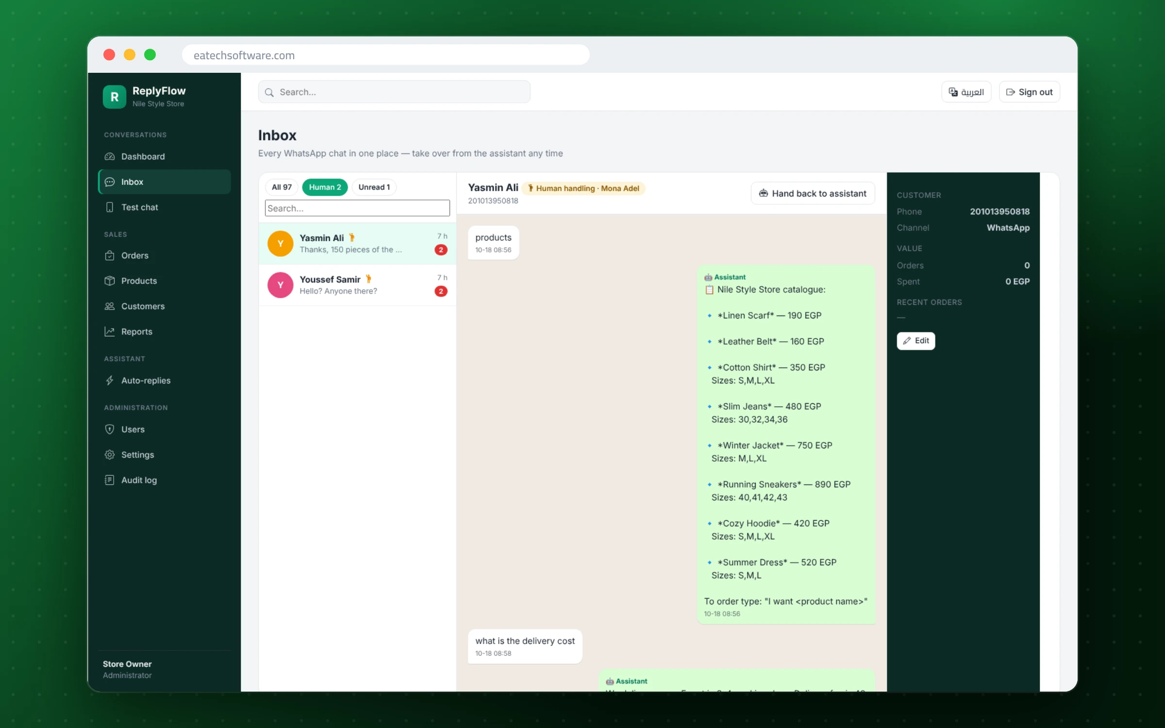The width and height of the screenshot is (1165, 728).
Task: Open Reports in sidebar
Action: point(164,331)
